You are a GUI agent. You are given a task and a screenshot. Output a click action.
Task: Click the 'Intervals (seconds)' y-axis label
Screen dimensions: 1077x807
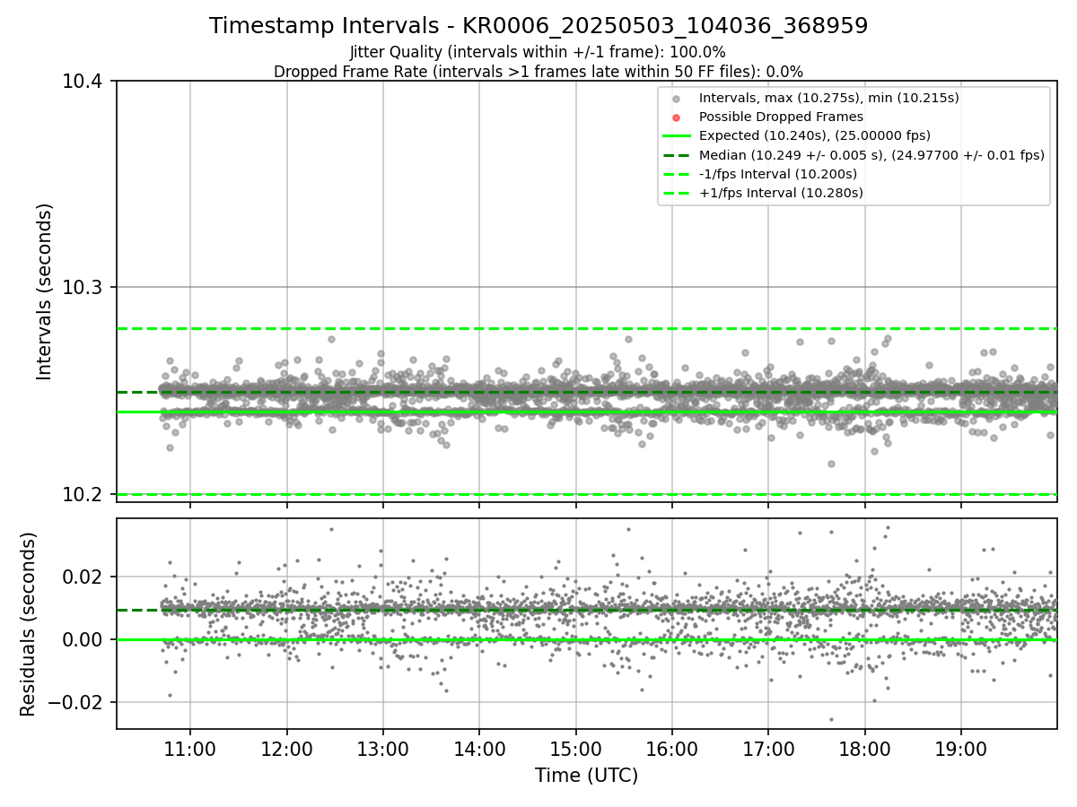pos(45,291)
